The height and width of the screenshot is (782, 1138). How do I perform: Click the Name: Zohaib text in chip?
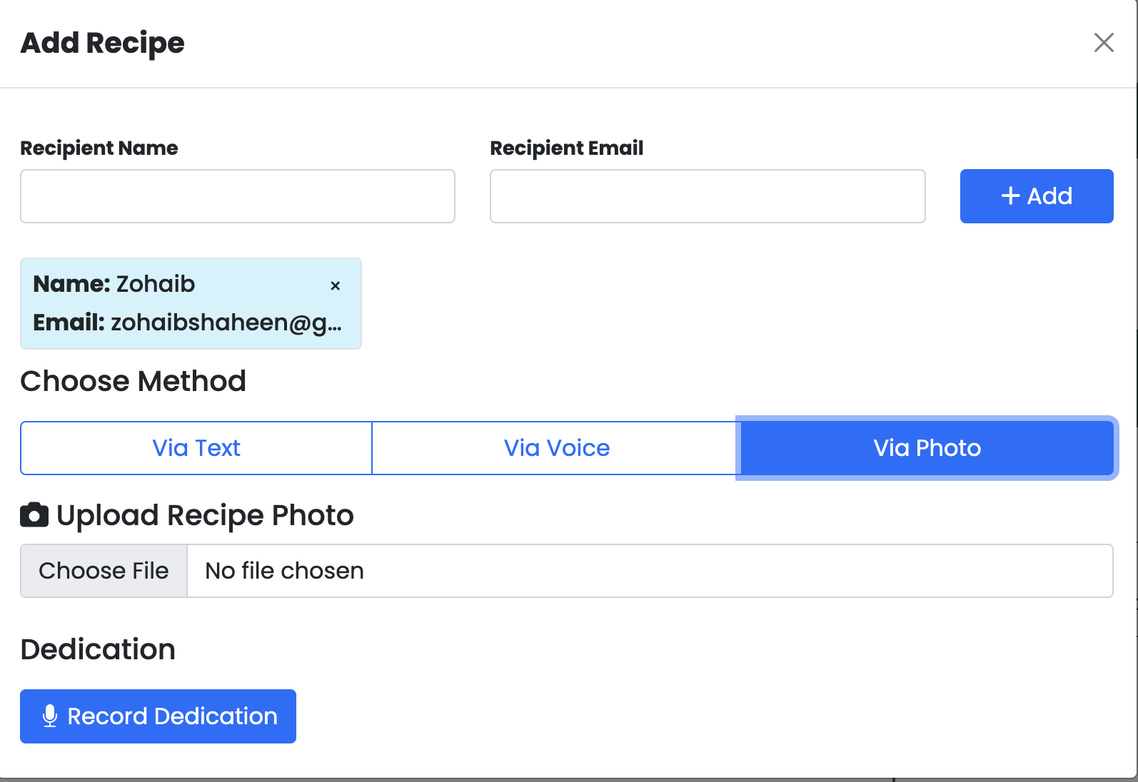coord(114,284)
